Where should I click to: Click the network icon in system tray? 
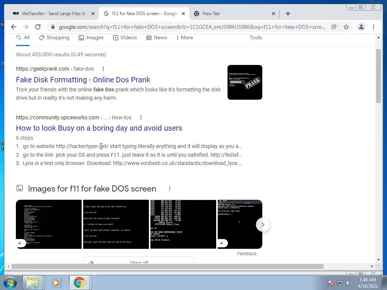(x=340, y=283)
